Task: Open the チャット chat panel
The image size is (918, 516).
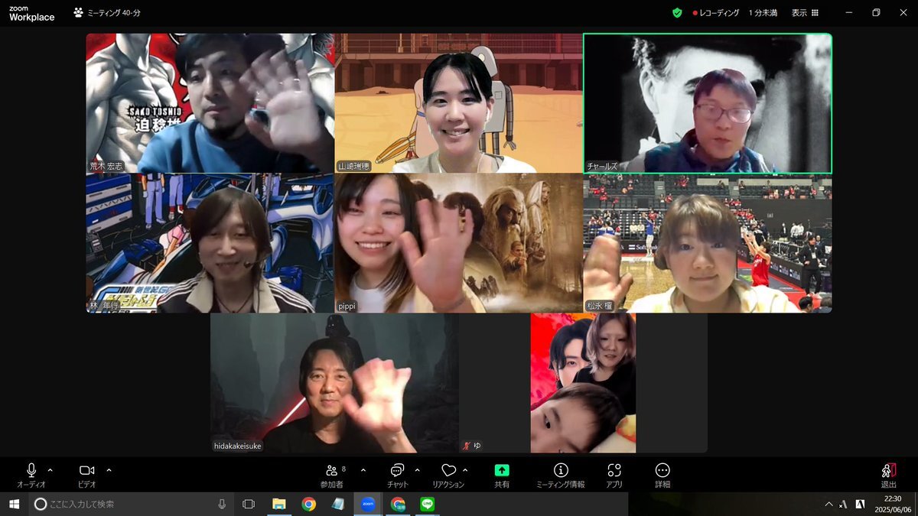Action: (398, 475)
